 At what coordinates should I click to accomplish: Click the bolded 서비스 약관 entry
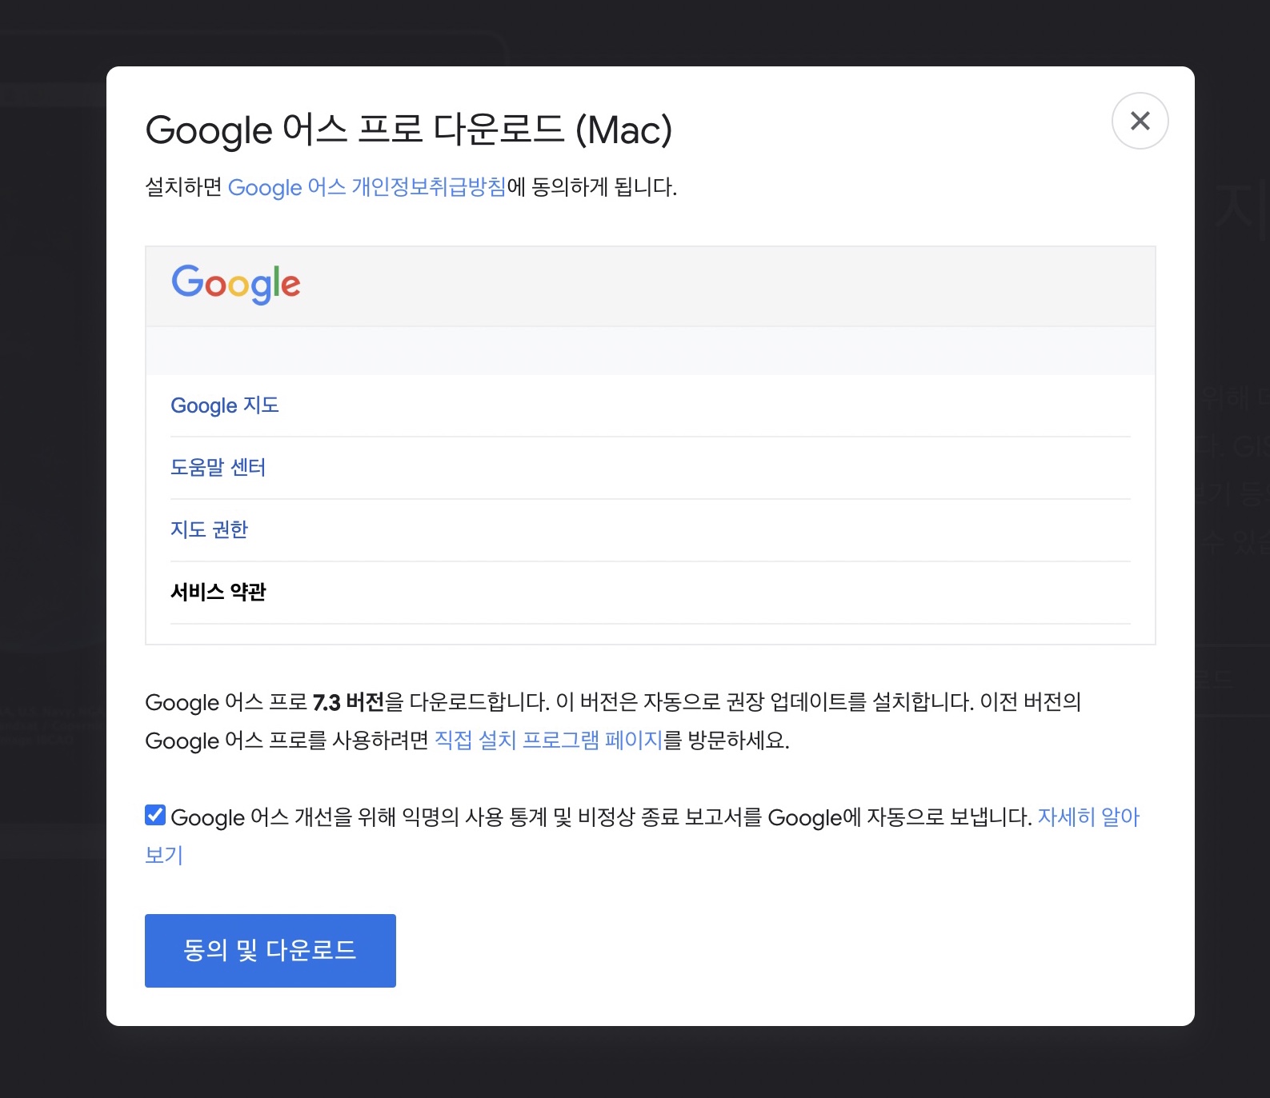pos(218,592)
